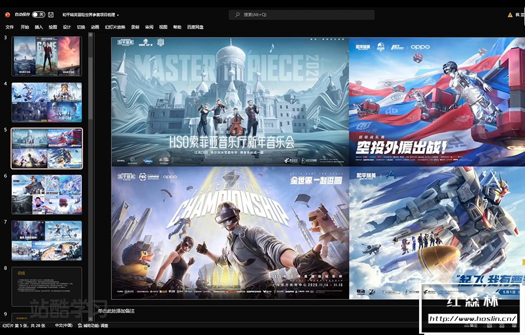Select the 切换 transitions tab
The width and height of the screenshot is (525, 335).
[x=81, y=27]
